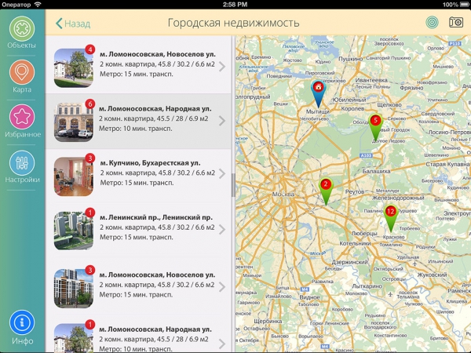Tap high-rise thumbnail with badge 3
The height and width of the screenshot is (353, 471).
pos(74,289)
